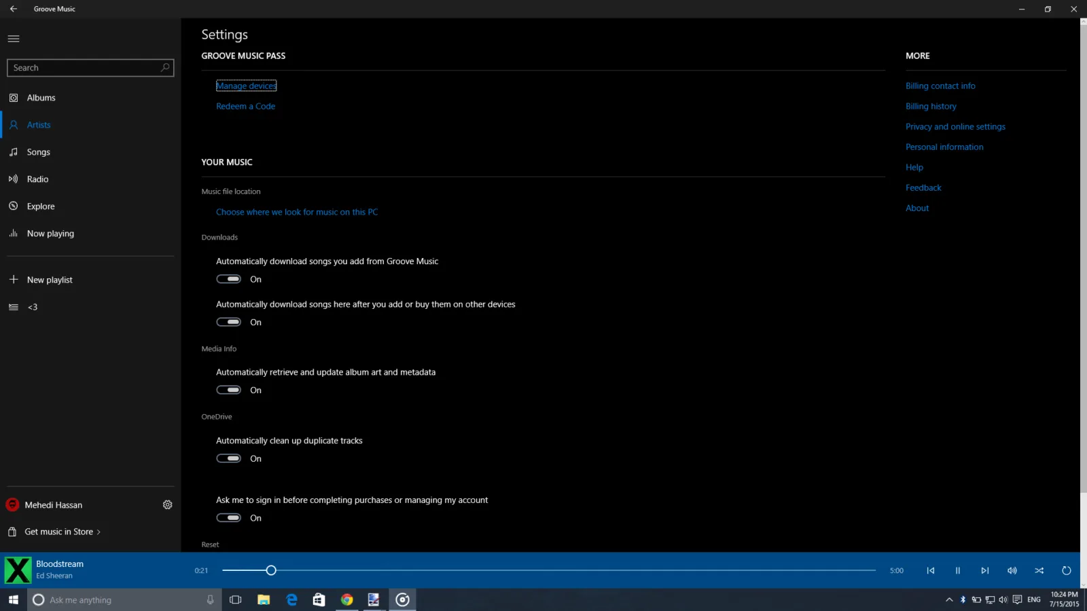Open the Store from the taskbar
This screenshot has height=611, width=1087.
pyautogui.click(x=319, y=599)
